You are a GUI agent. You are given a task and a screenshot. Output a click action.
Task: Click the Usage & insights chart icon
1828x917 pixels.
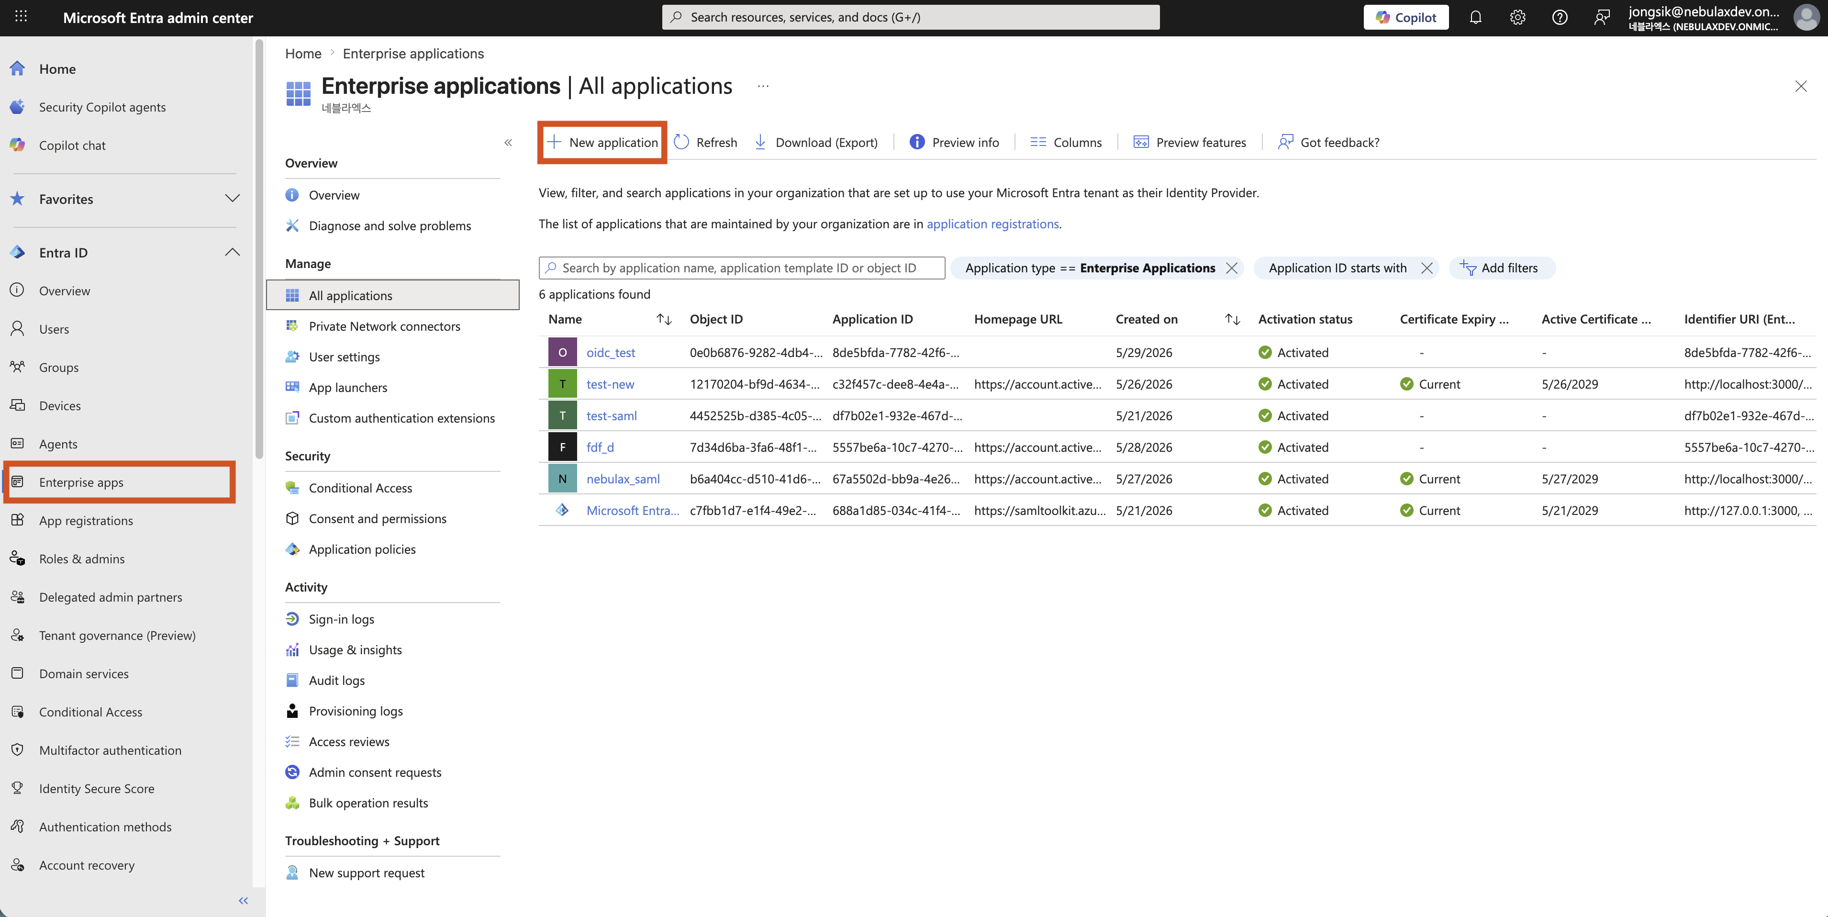292,649
